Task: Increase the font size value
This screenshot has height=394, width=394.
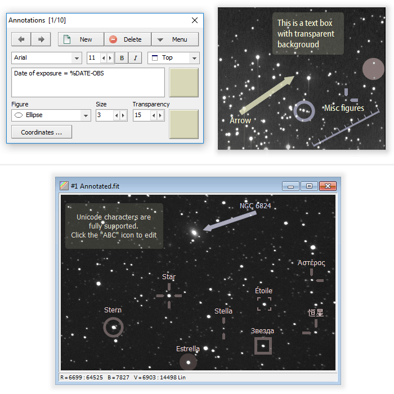Action: coord(110,58)
